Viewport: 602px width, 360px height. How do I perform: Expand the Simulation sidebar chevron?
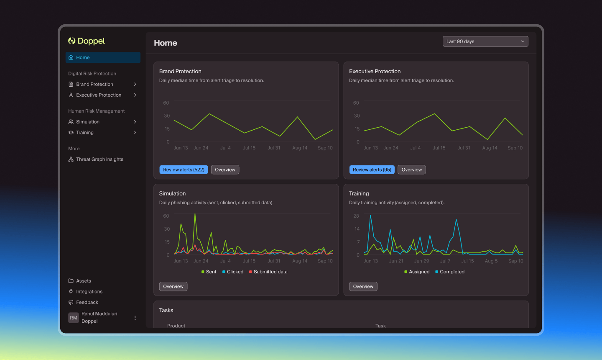click(x=135, y=122)
